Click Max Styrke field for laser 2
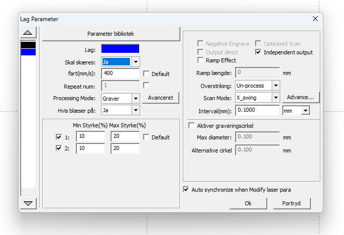The image size is (344, 235). click(125, 148)
